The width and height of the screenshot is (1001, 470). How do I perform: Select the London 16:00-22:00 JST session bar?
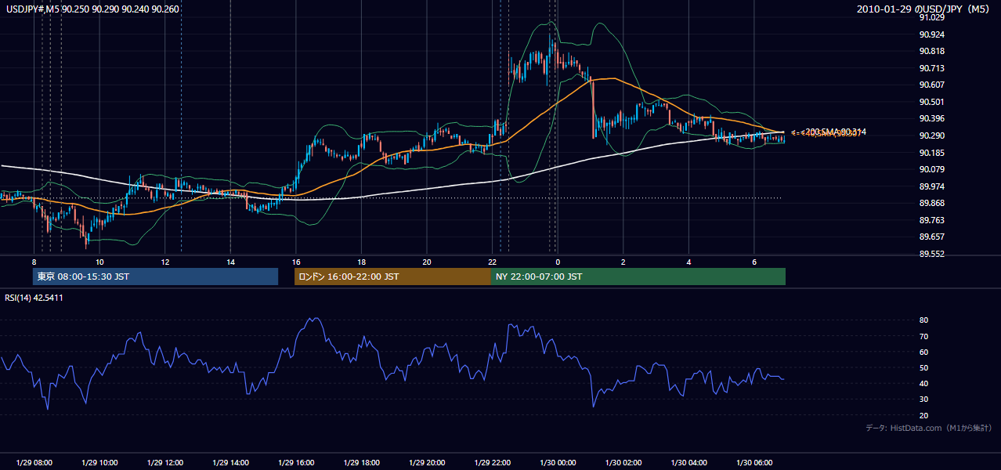(x=392, y=277)
